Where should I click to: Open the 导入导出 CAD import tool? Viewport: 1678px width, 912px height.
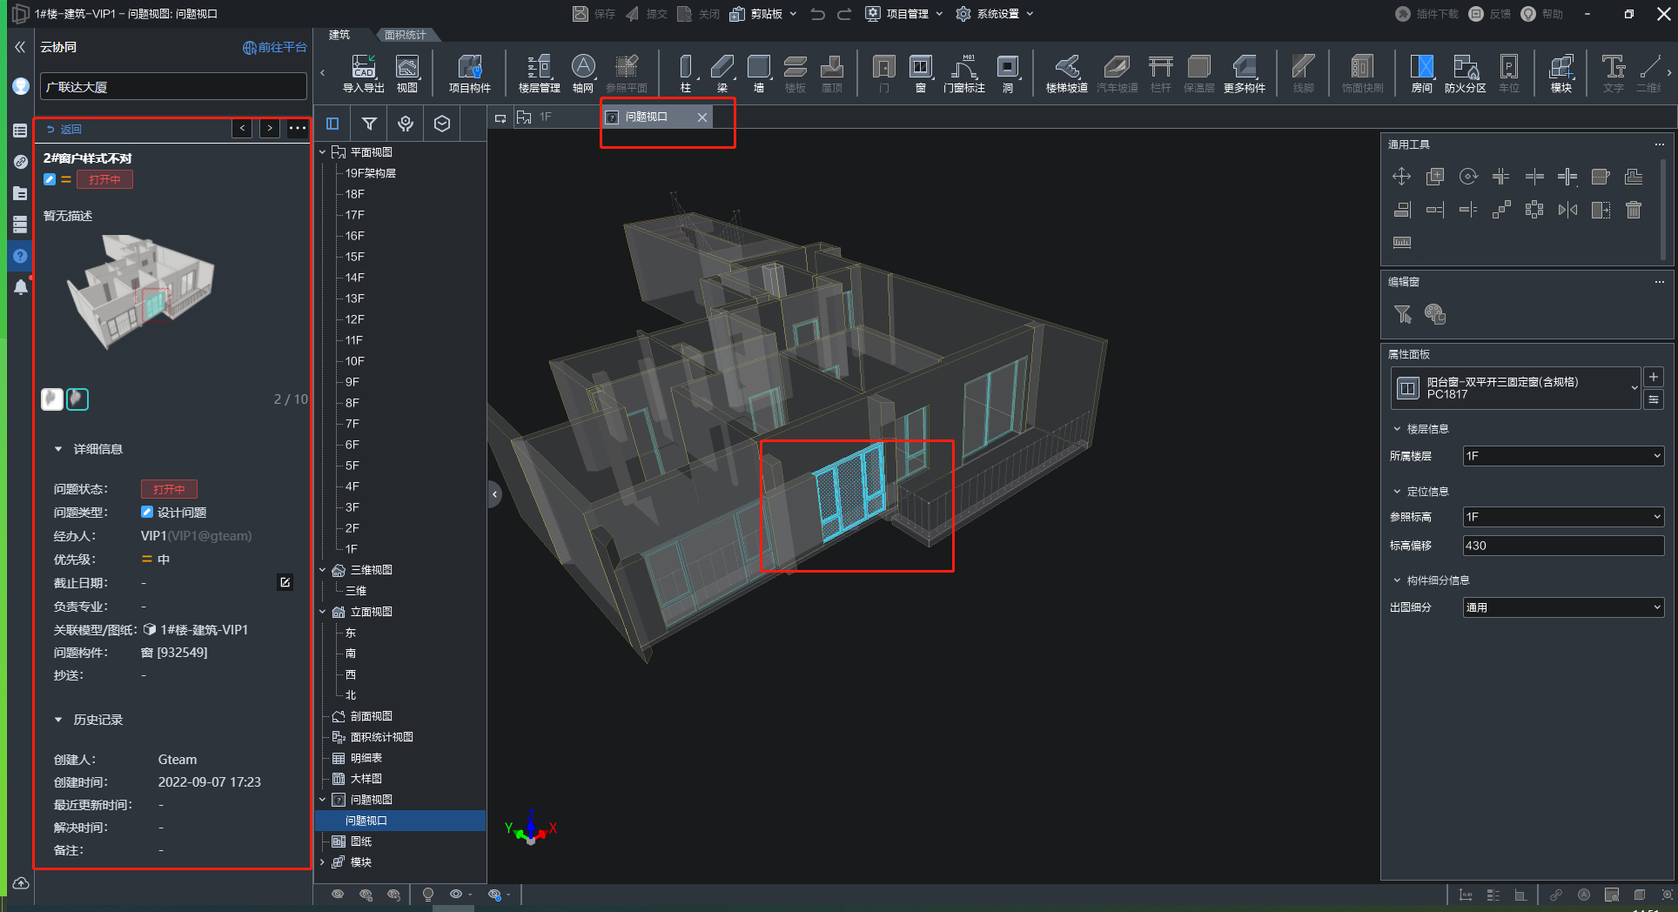click(363, 73)
